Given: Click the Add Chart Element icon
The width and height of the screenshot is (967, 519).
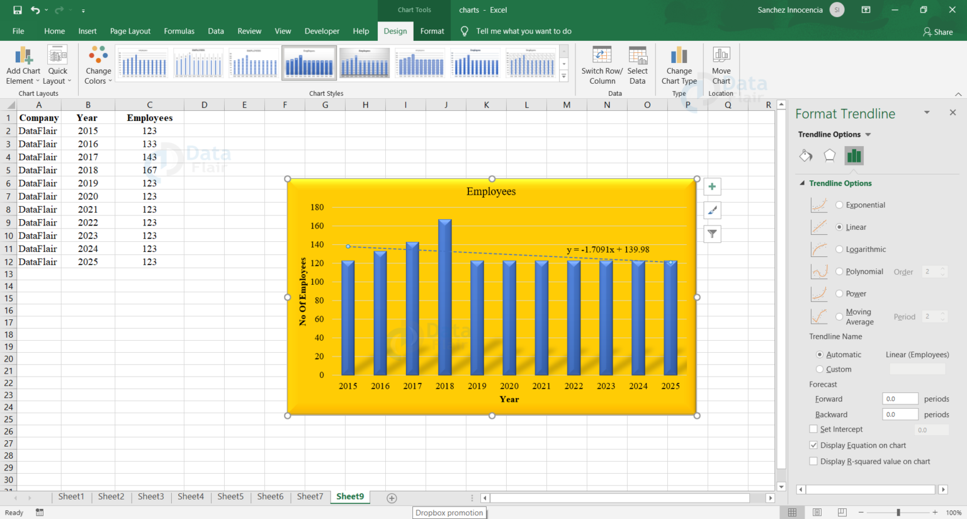Looking at the screenshot, I should click(x=23, y=55).
